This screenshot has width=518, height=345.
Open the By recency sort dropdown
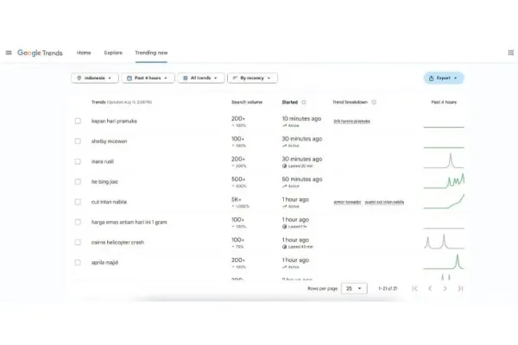252,78
